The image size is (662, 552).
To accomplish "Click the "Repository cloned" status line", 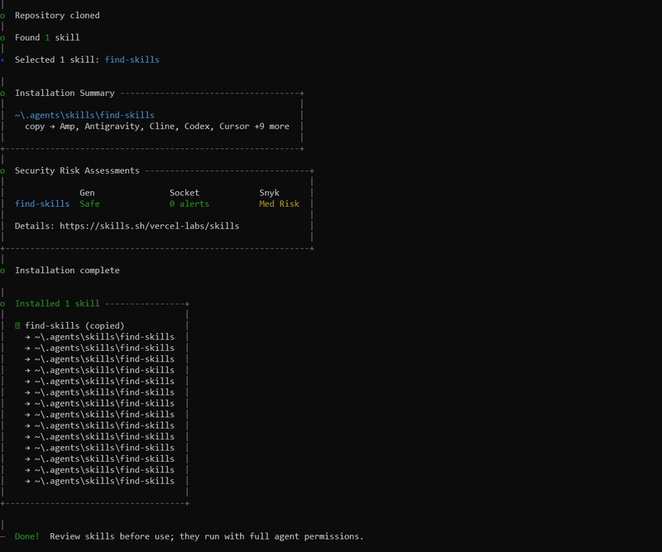I will pyautogui.click(x=57, y=16).
